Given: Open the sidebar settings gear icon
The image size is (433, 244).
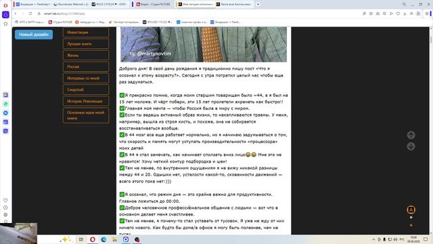Looking at the screenshot, I should pyautogui.click(x=5, y=214).
